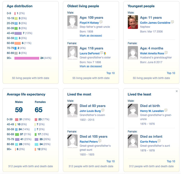View Top 10 oldest living people

pyautogui.click(x=110, y=73)
